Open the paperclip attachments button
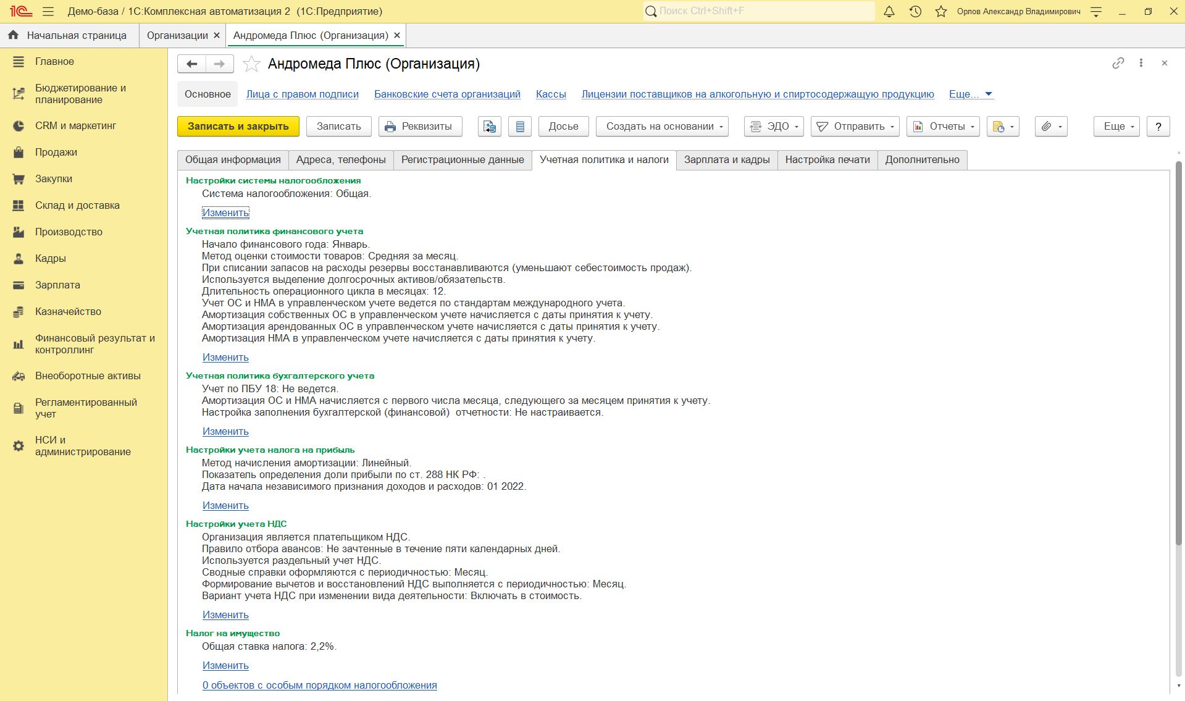Viewport: 1185px width, 701px height. coord(1051,127)
